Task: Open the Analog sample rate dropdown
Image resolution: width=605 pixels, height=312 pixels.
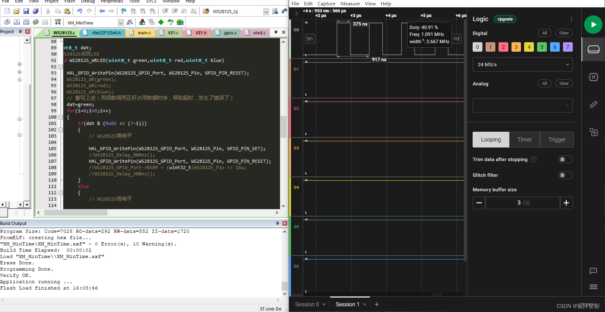Action: coord(523,106)
